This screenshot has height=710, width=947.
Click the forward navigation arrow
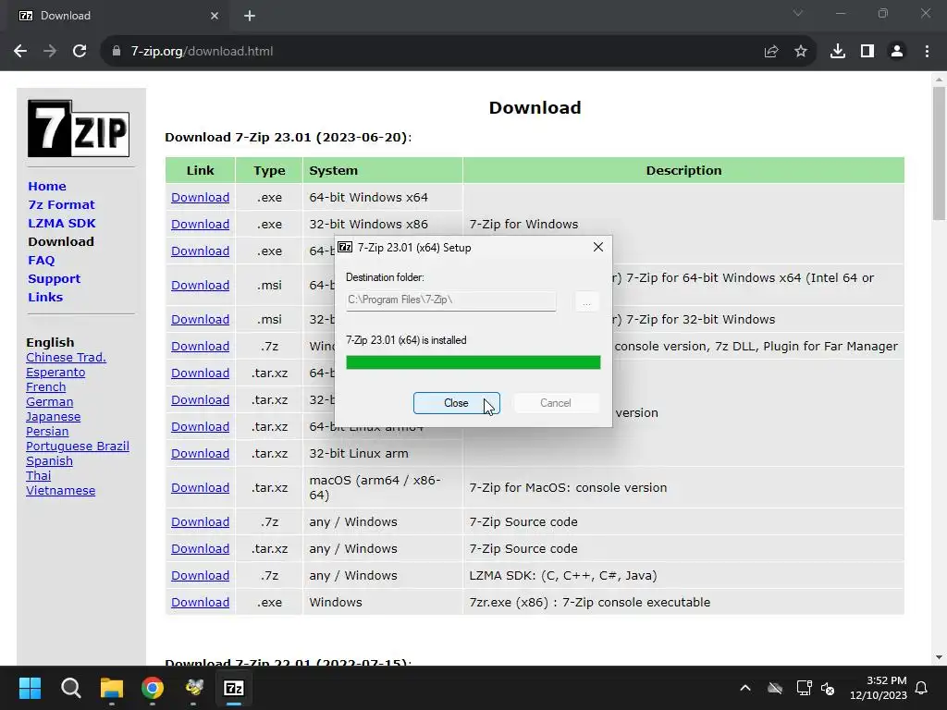(x=50, y=52)
